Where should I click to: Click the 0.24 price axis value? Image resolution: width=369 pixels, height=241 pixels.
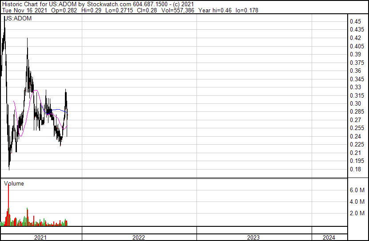point(355,136)
